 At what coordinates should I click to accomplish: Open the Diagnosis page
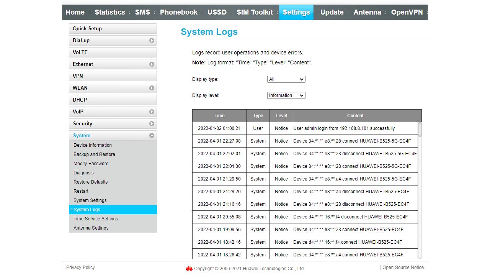click(83, 173)
